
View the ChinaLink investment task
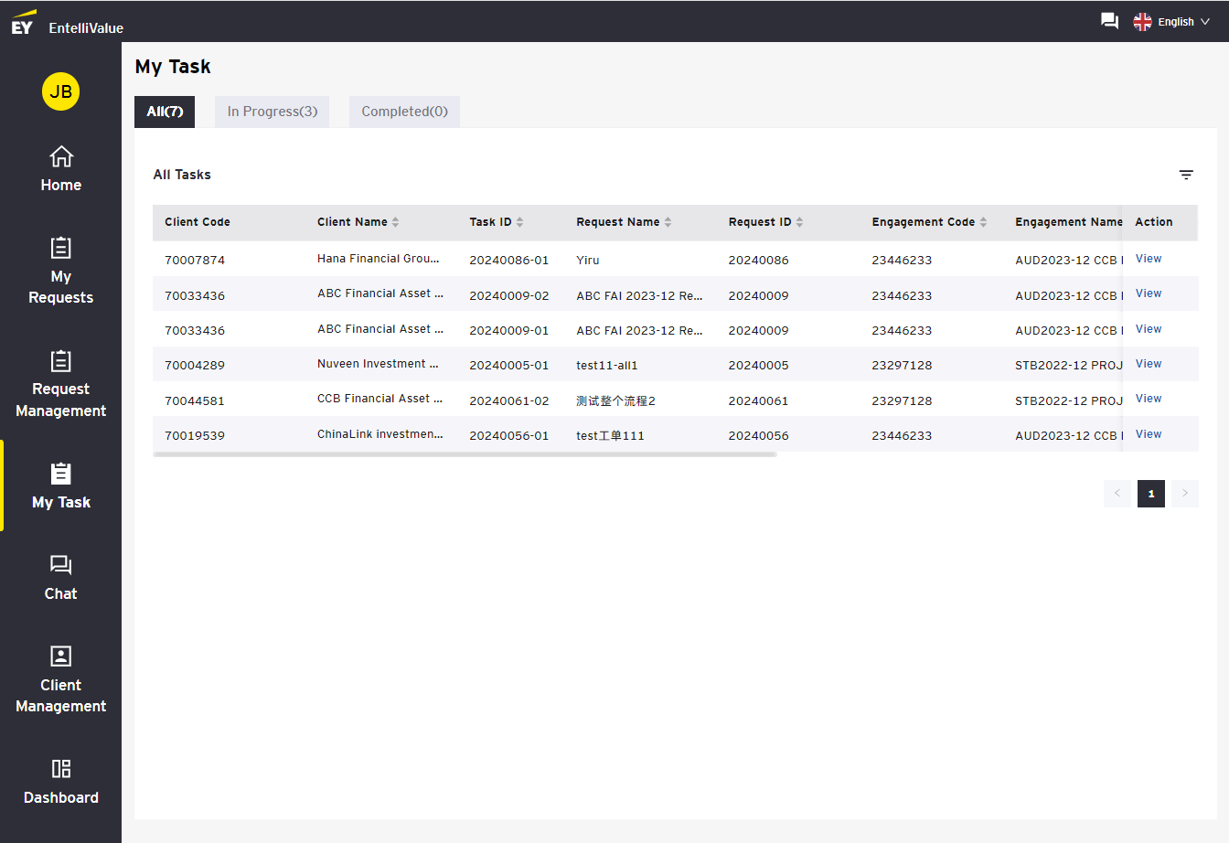coord(1149,434)
